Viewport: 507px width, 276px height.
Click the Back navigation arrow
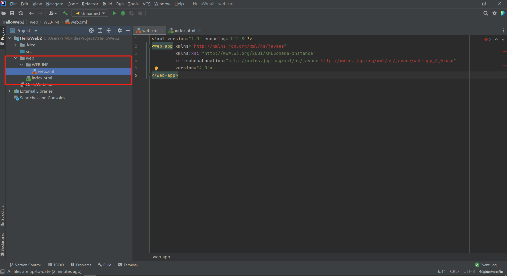[31, 13]
